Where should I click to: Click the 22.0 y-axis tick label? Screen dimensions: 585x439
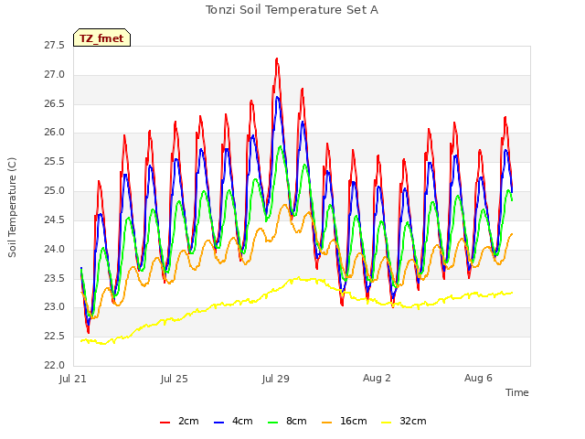[55, 366]
